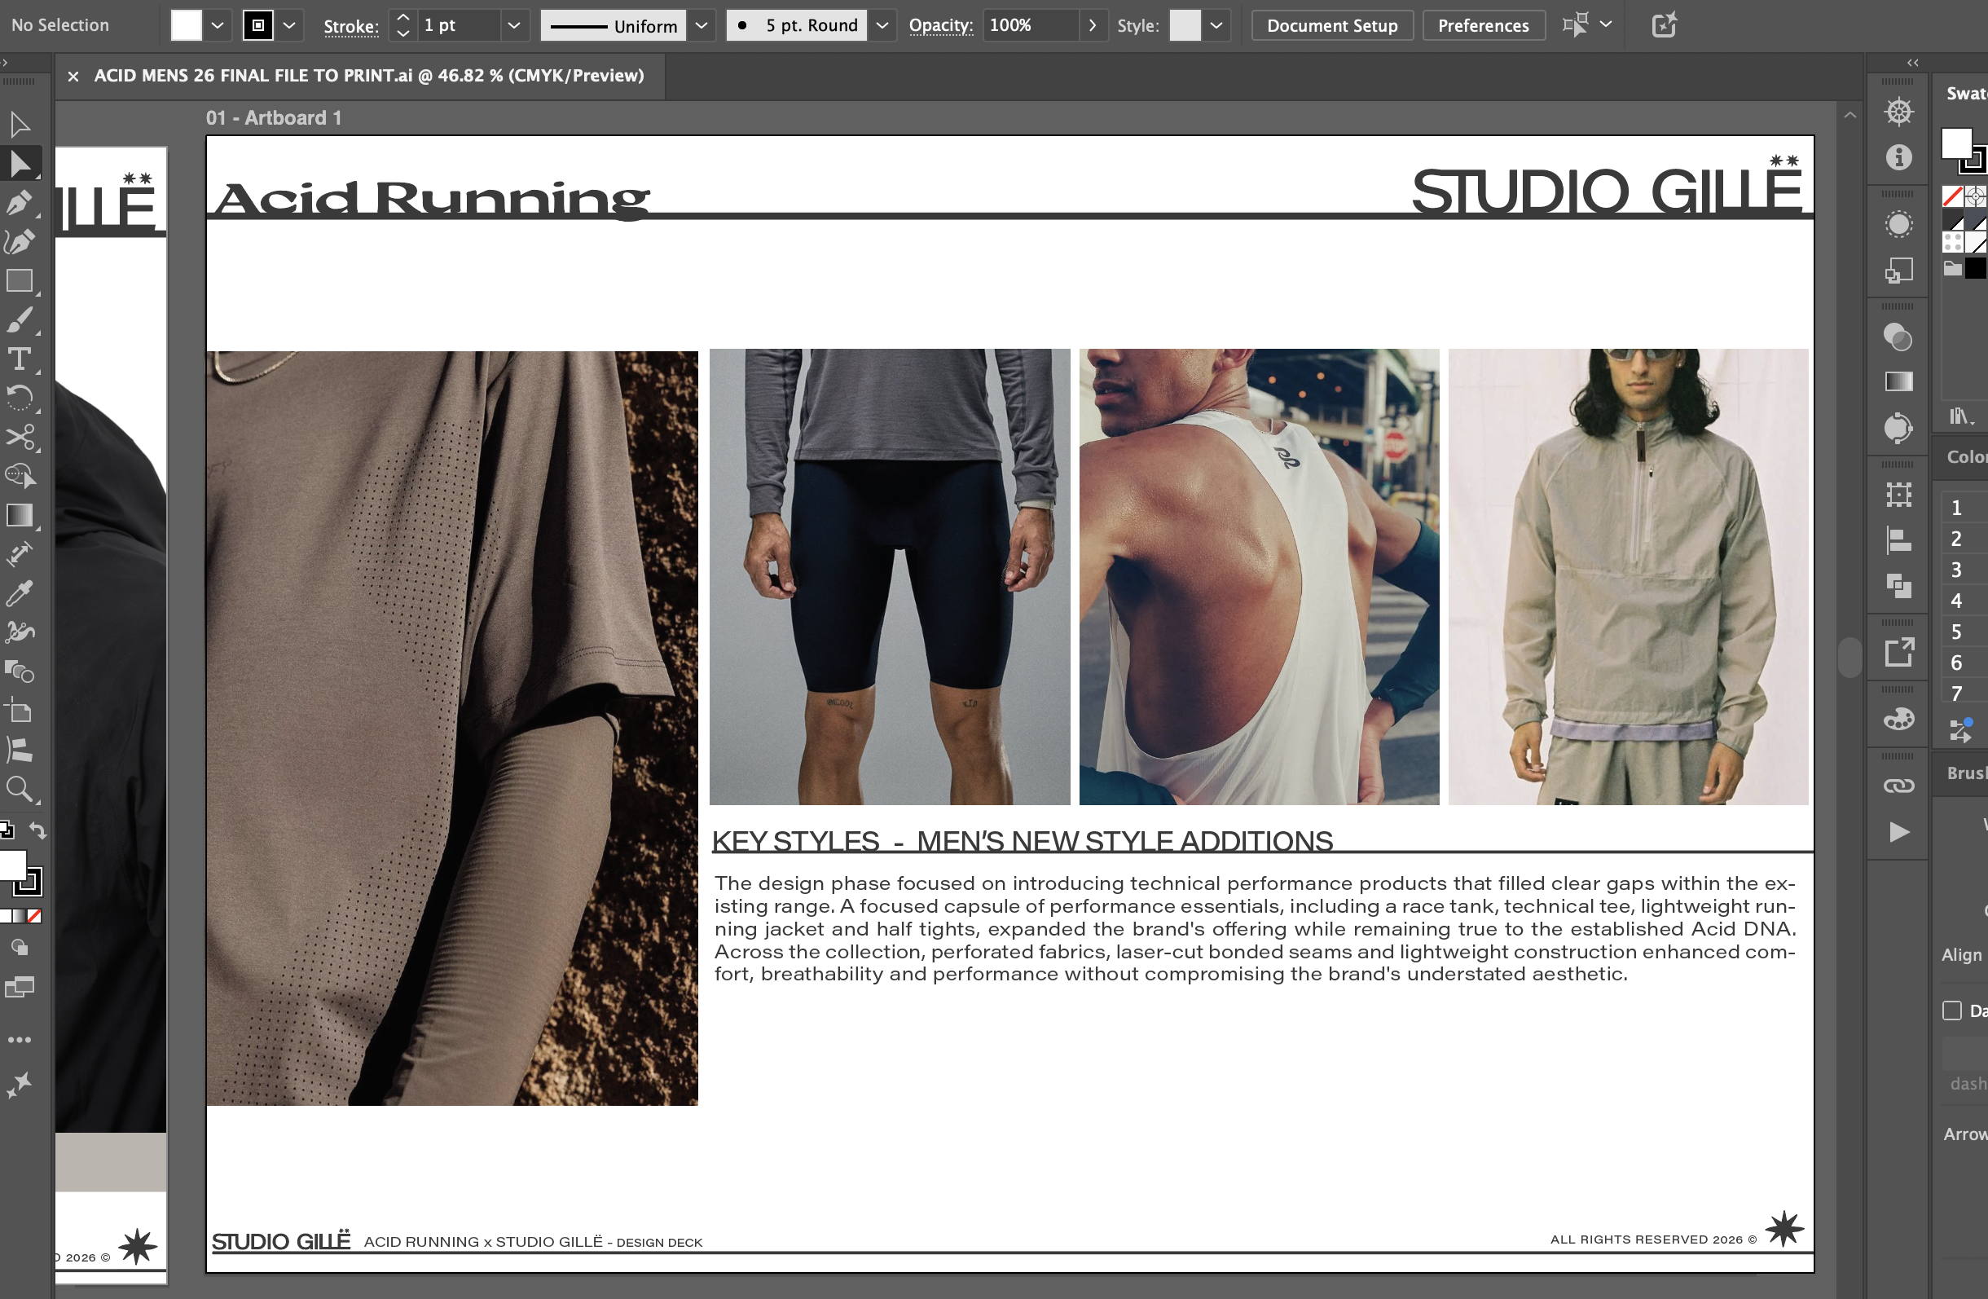Open the color palette panel icon
The image size is (1988, 1299).
pos(1898,720)
